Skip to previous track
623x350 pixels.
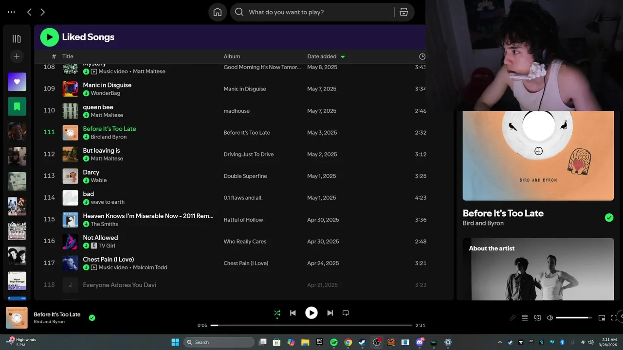pyautogui.click(x=293, y=313)
